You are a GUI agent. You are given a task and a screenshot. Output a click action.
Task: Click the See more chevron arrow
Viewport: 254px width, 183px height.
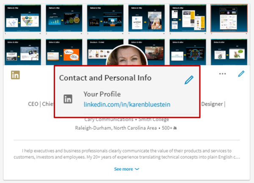click(x=137, y=169)
